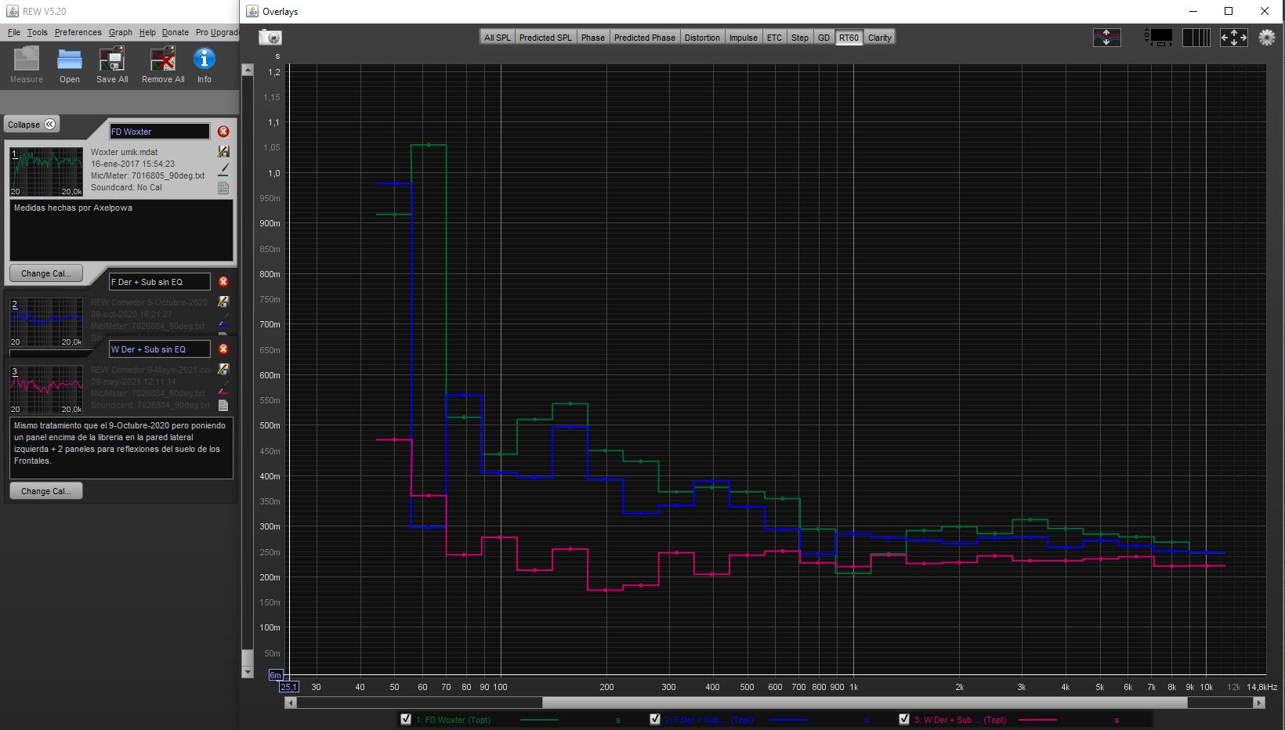Open the File menu
This screenshot has width=1285, height=730.
[x=14, y=32]
